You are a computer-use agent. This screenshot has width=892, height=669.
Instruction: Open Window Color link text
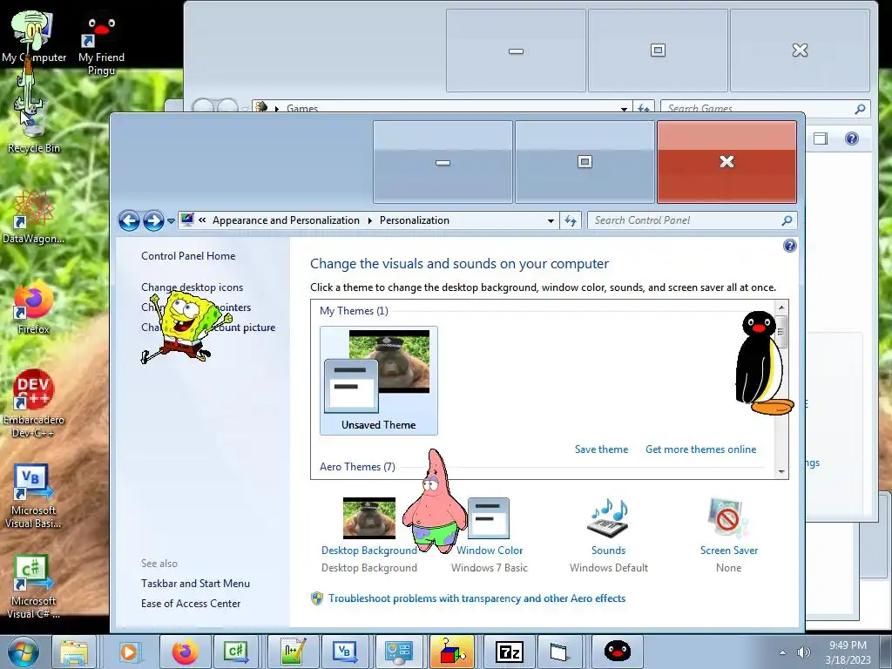pyautogui.click(x=490, y=551)
